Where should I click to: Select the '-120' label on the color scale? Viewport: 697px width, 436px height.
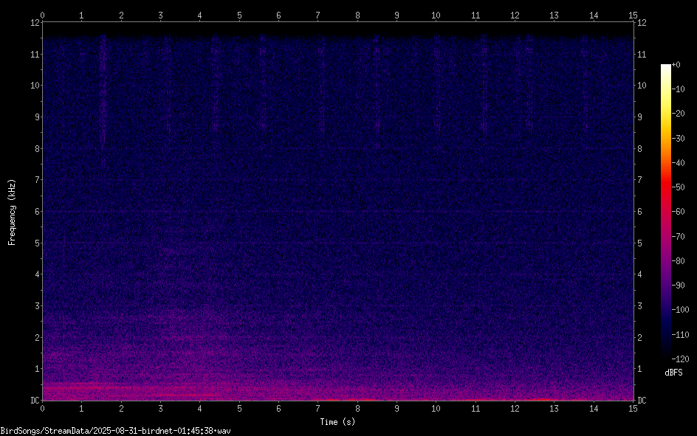tap(680, 359)
